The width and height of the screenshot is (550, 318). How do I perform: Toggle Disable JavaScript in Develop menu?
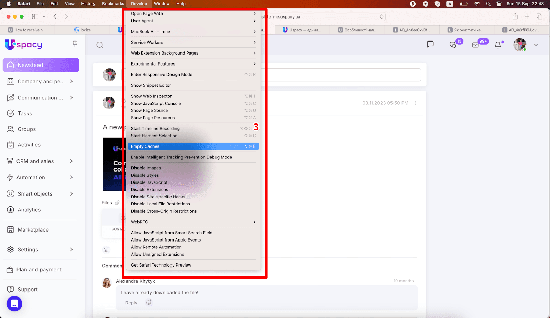coord(149,182)
